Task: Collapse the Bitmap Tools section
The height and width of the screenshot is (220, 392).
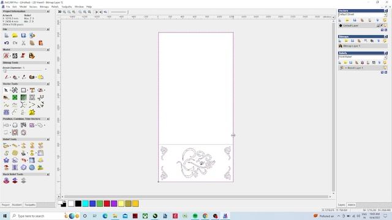Action: (x=48, y=62)
